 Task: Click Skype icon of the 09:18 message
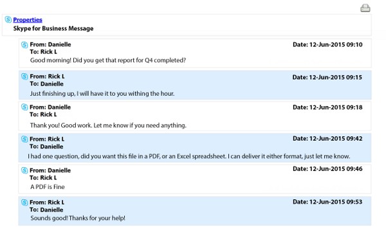click(24, 107)
